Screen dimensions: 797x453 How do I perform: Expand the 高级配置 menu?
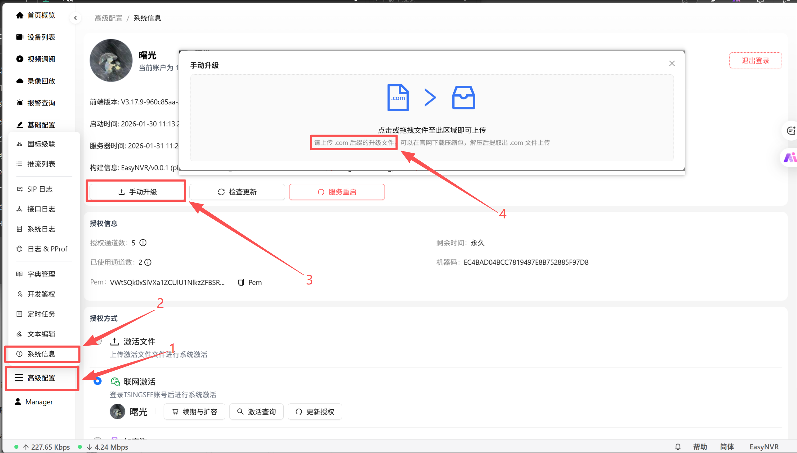(41, 378)
